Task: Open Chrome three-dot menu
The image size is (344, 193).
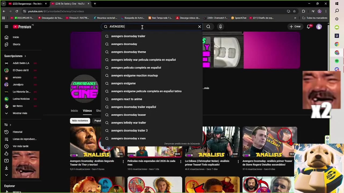Action: [x=326, y=11]
